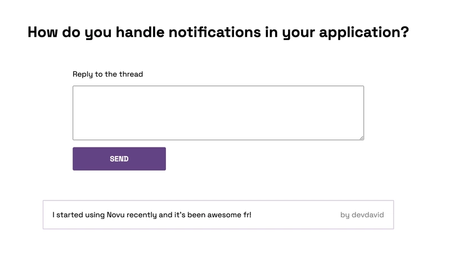Image resolution: width=450 pixels, height=255 pixels.
Task: Click the username 'devdavid'
Action: coord(368,215)
